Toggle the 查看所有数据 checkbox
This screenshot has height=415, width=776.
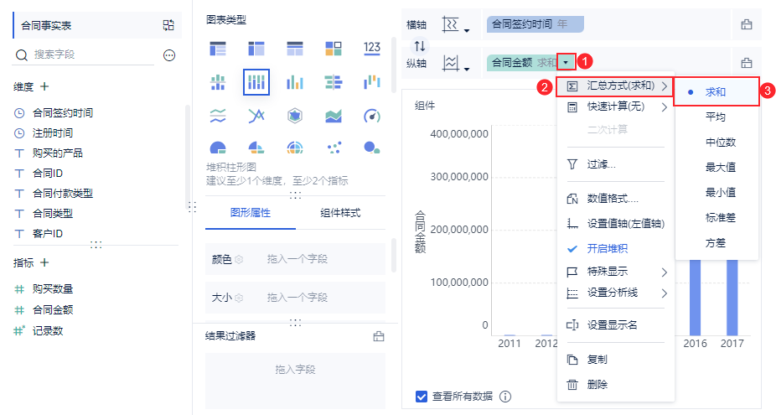[422, 397]
